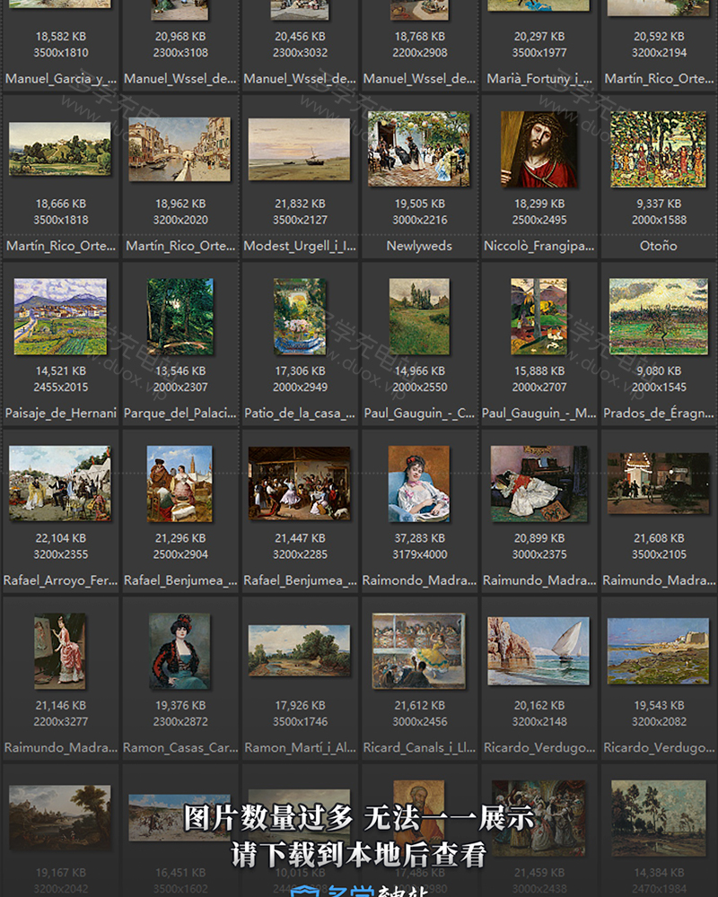
Task: Open the Otoño painting thumbnail
Action: pyautogui.click(x=658, y=149)
